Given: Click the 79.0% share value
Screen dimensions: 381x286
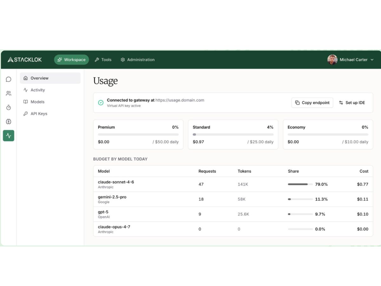Looking at the screenshot, I should [321, 184].
